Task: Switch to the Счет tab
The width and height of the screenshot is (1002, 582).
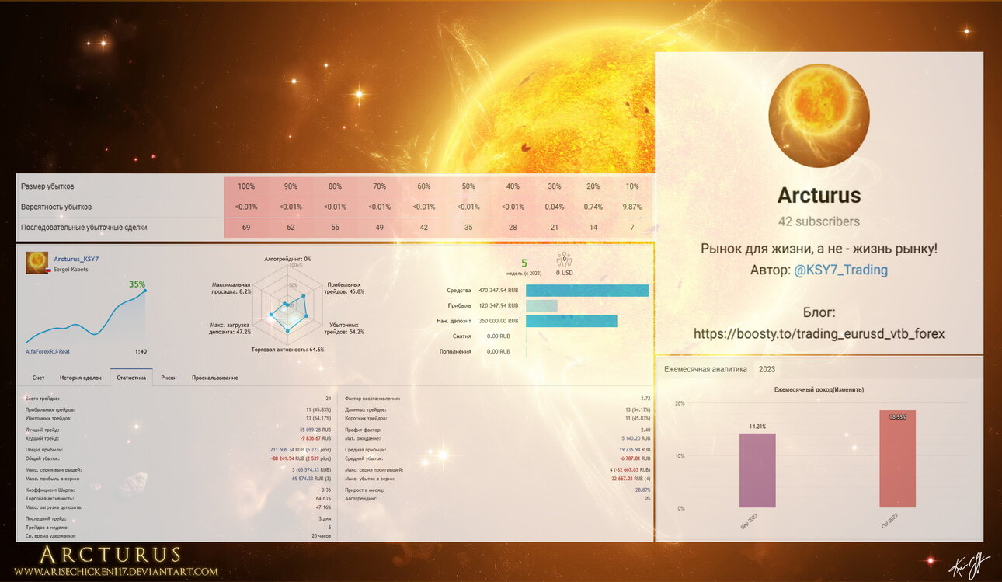Action: click(38, 378)
